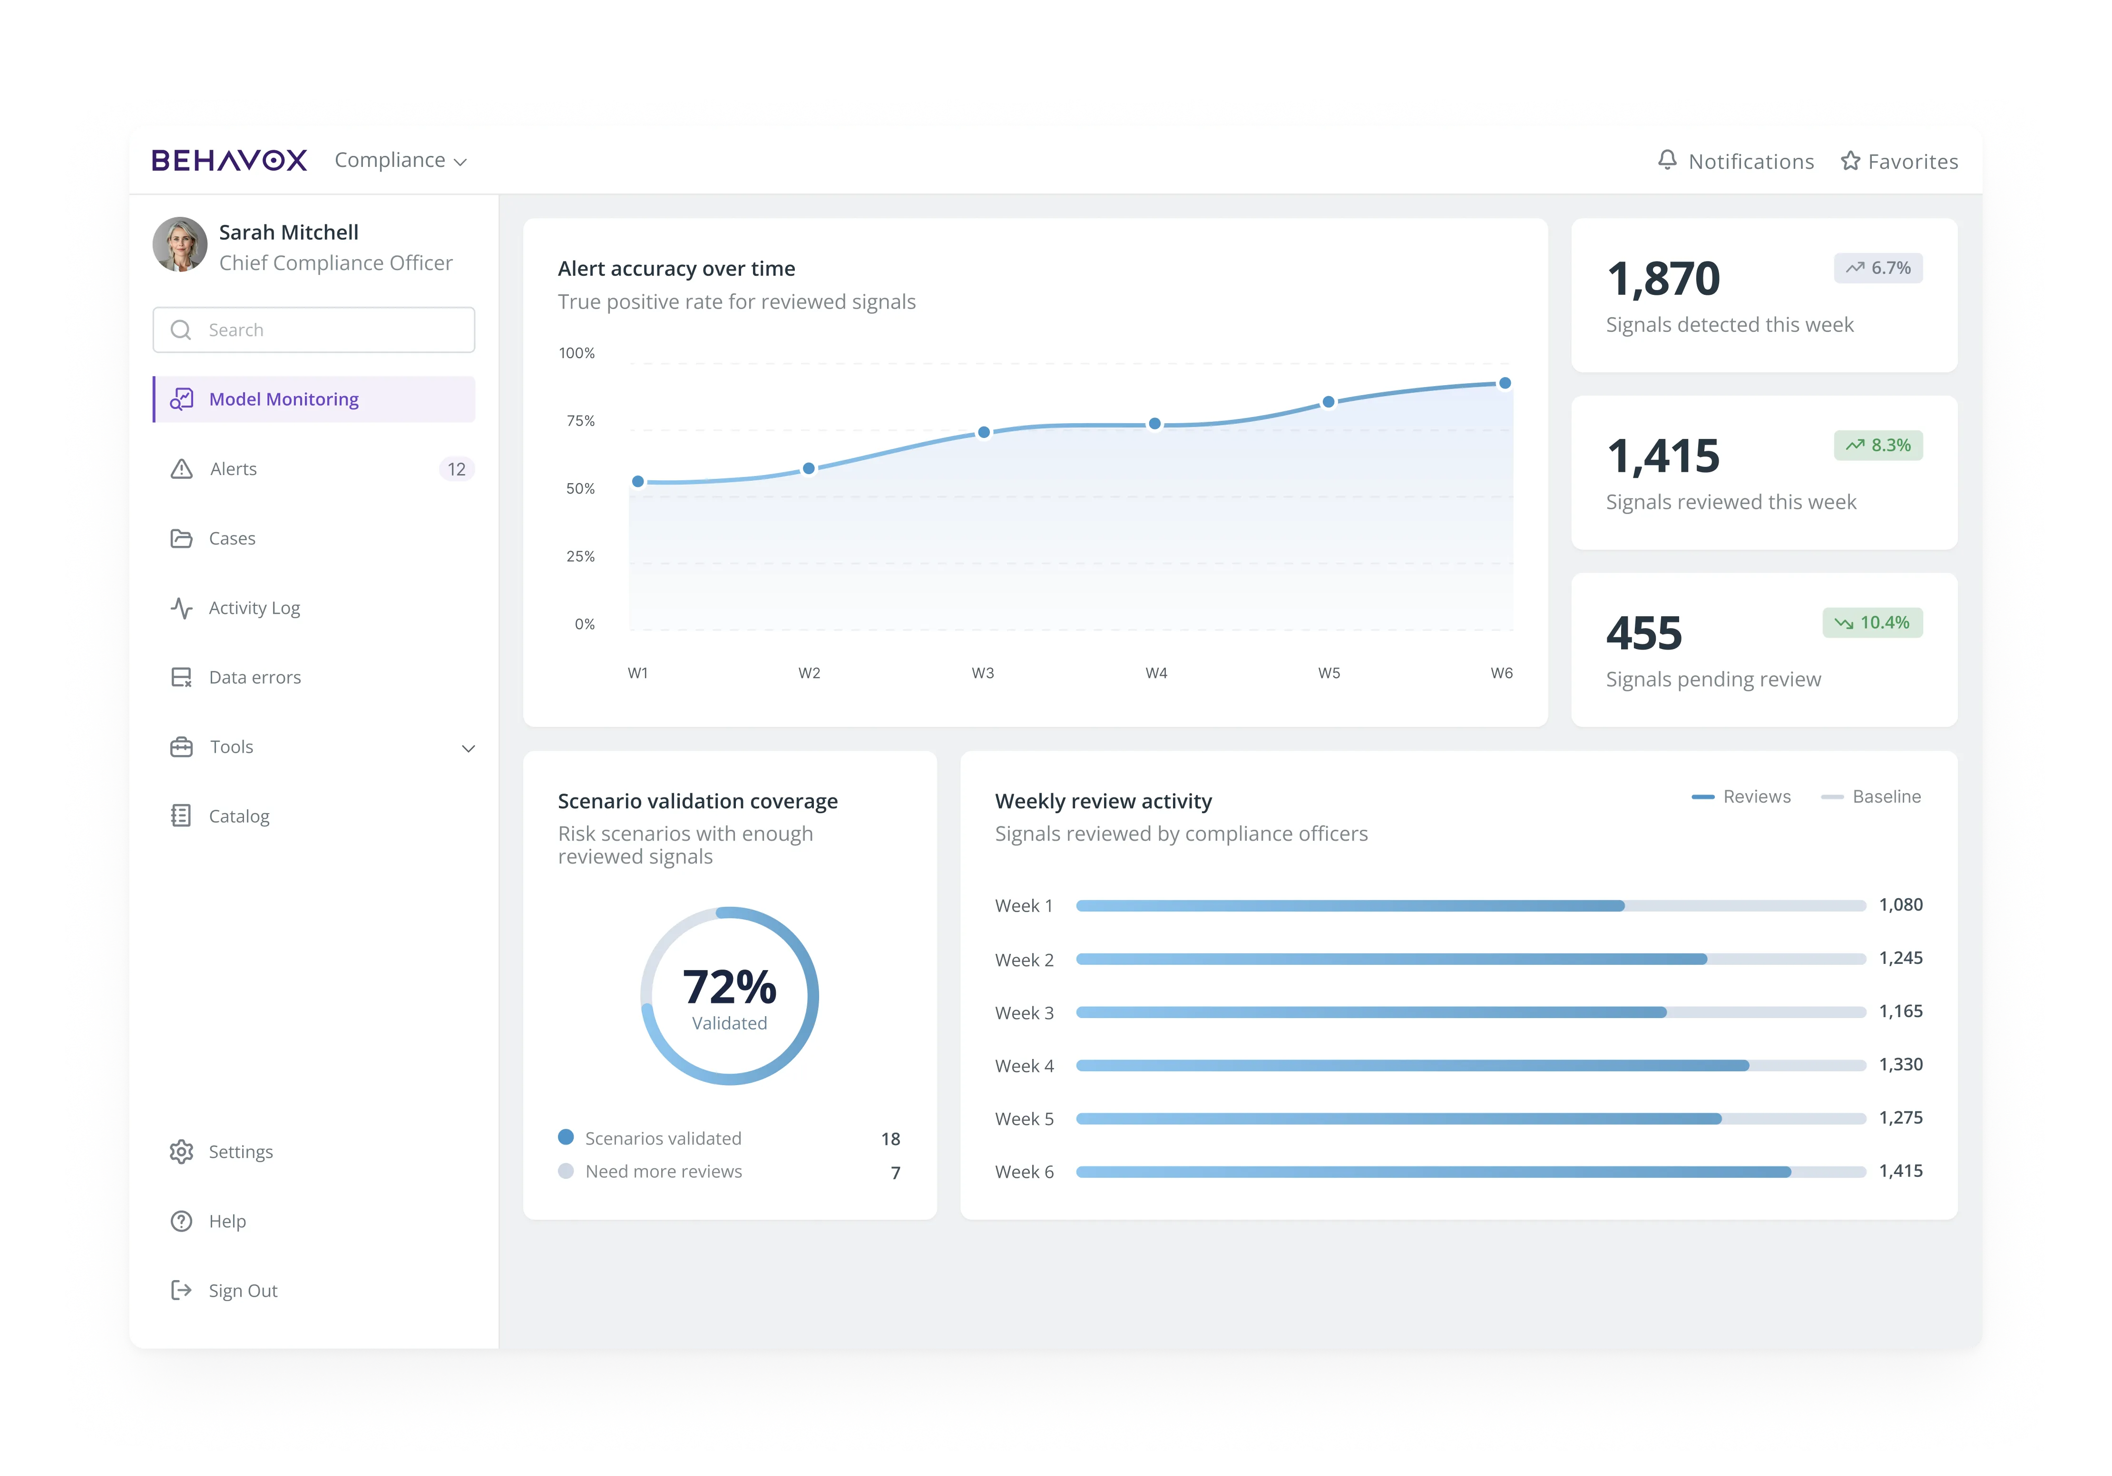Click the Notifications label

click(x=1751, y=162)
